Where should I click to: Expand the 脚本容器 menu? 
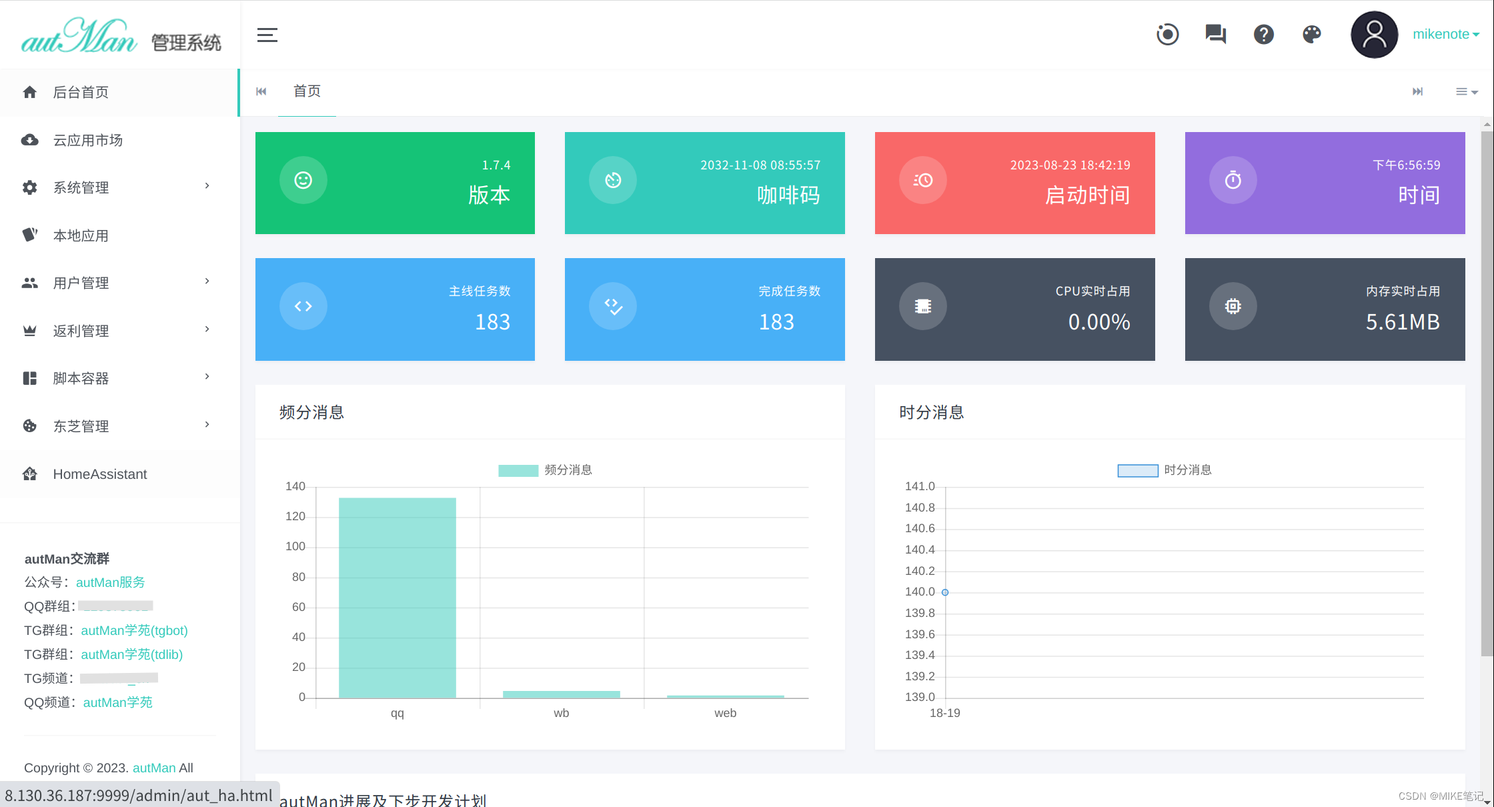(81, 378)
